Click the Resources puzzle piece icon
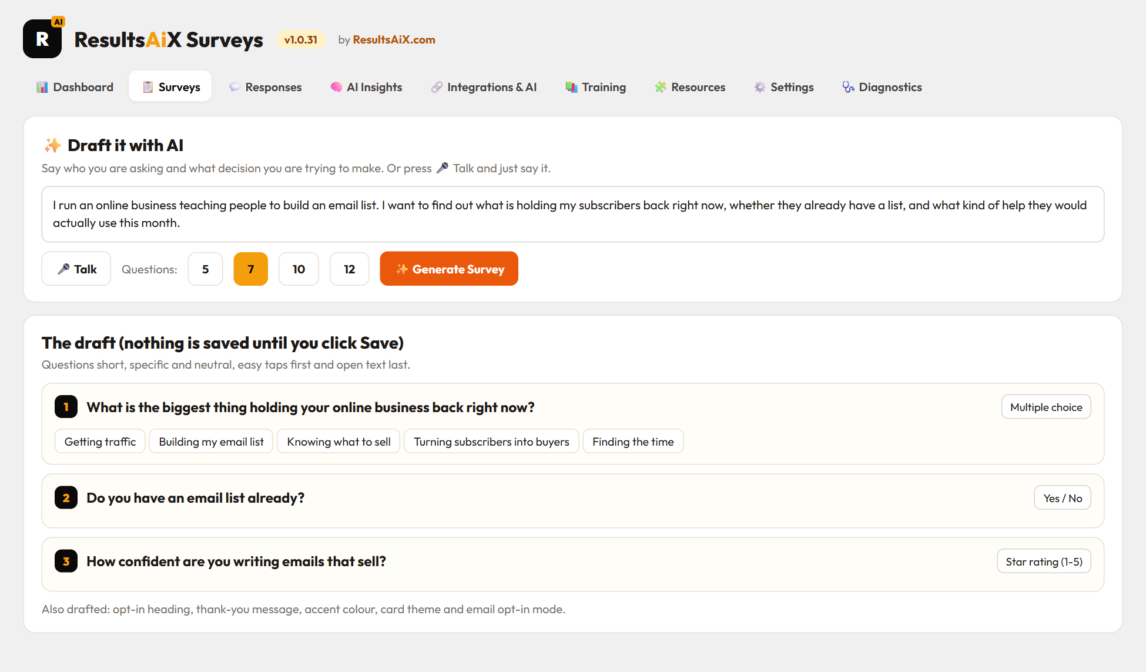This screenshot has width=1146, height=672. tap(661, 87)
